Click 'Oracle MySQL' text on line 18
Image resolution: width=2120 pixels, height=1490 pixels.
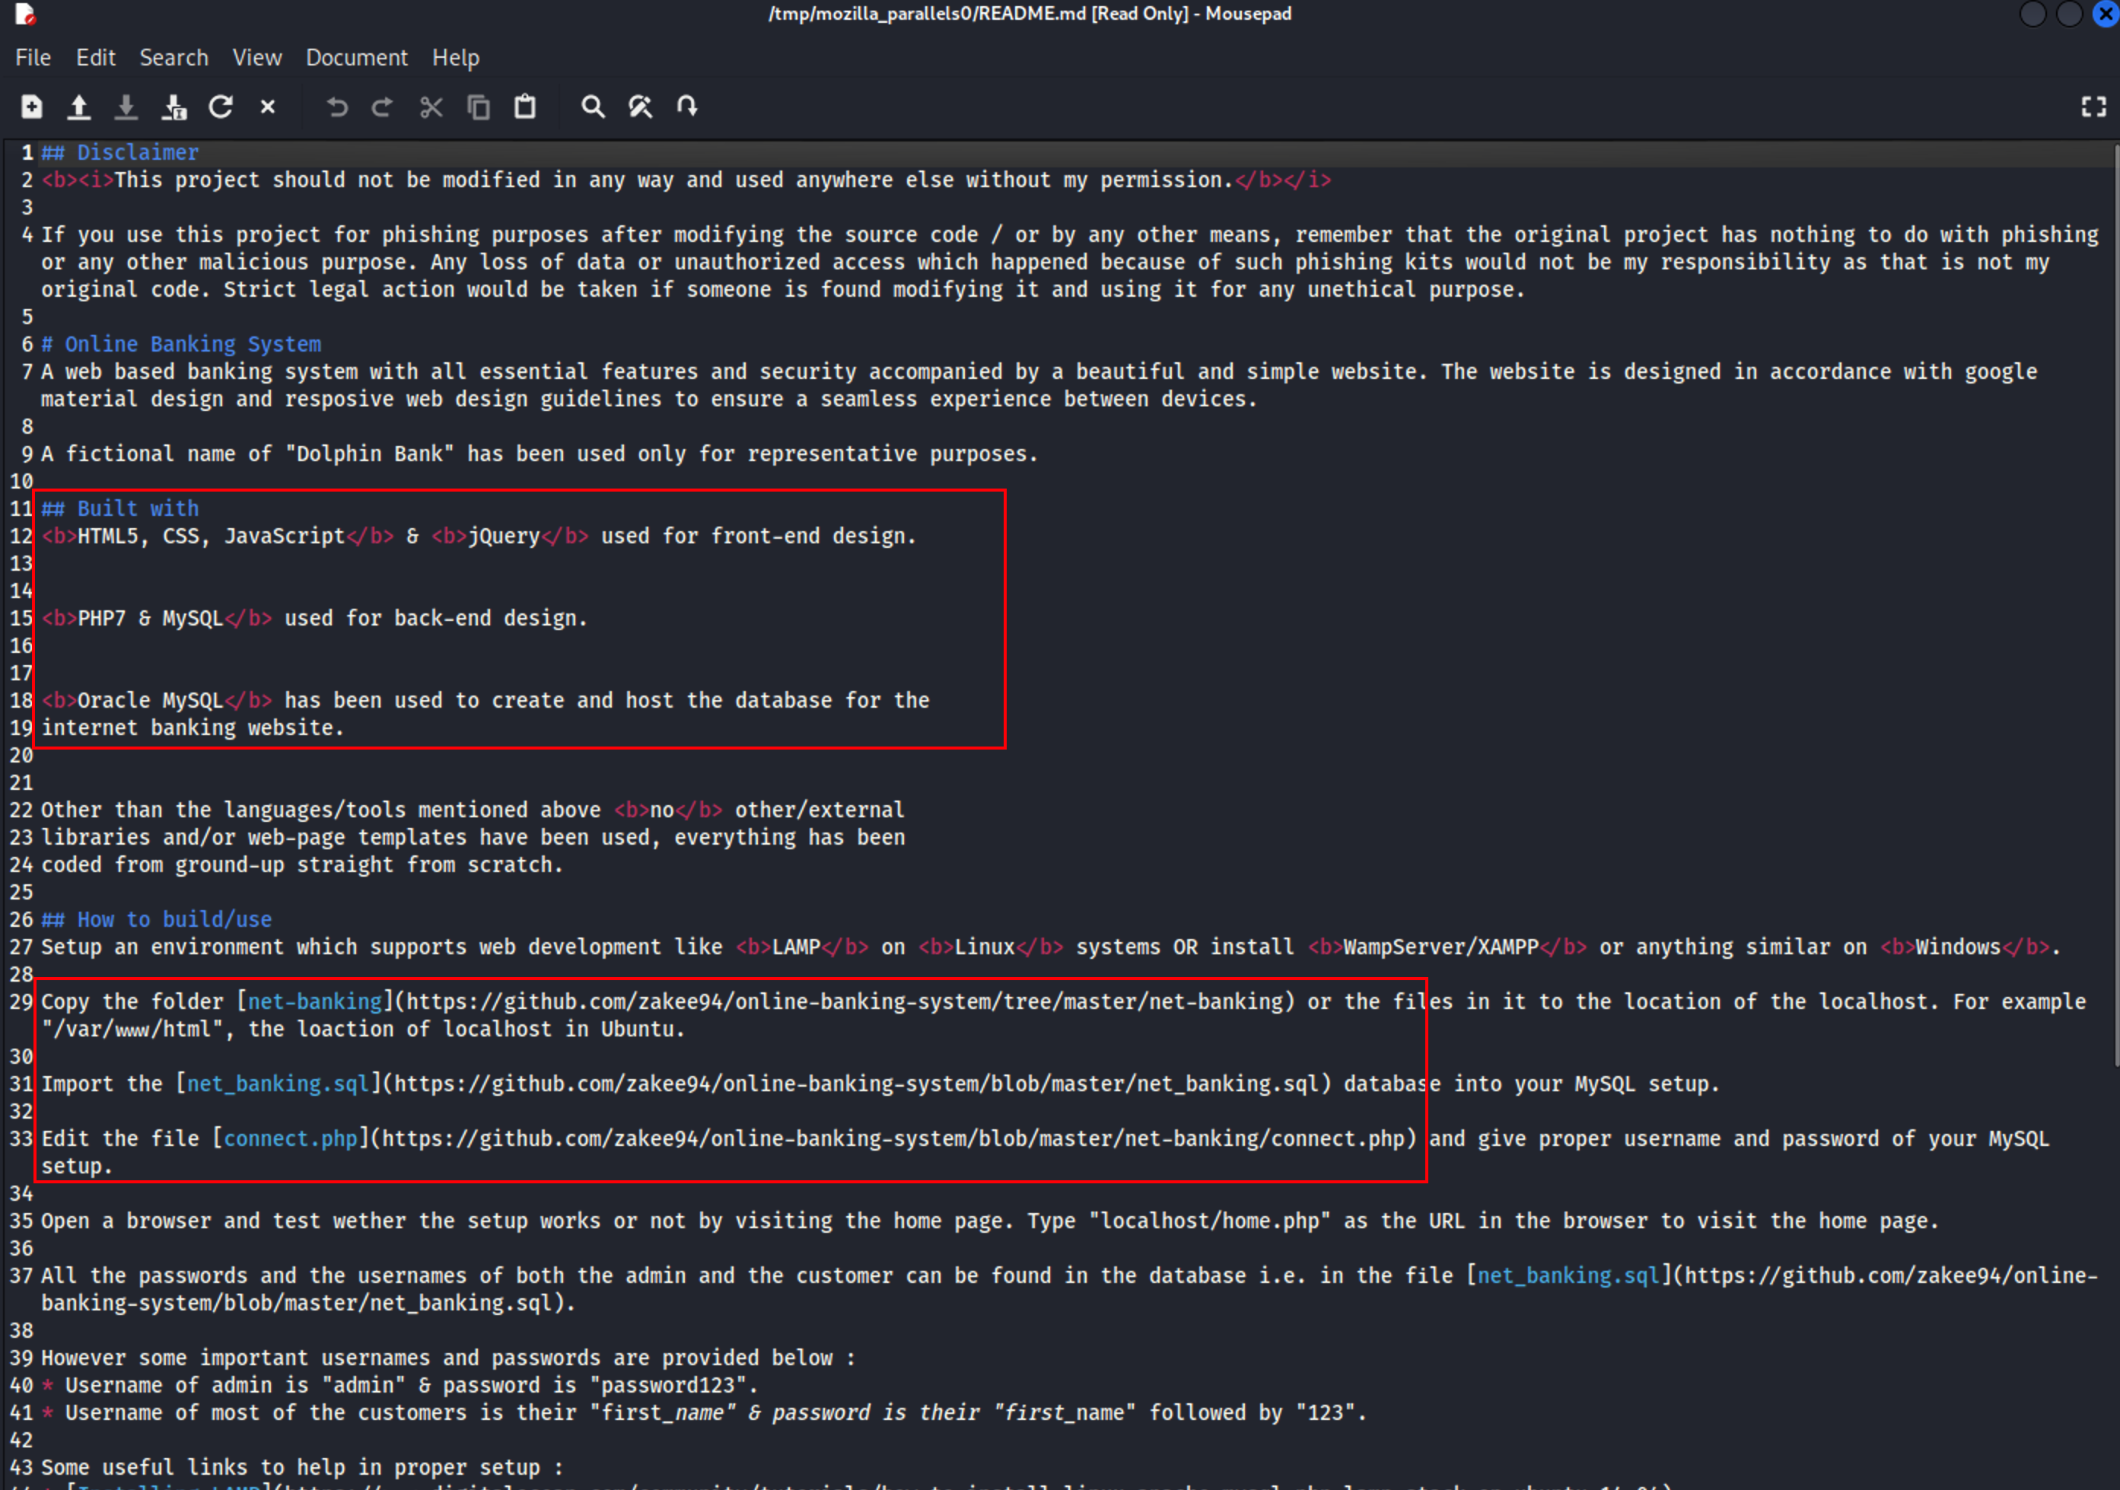(x=151, y=701)
